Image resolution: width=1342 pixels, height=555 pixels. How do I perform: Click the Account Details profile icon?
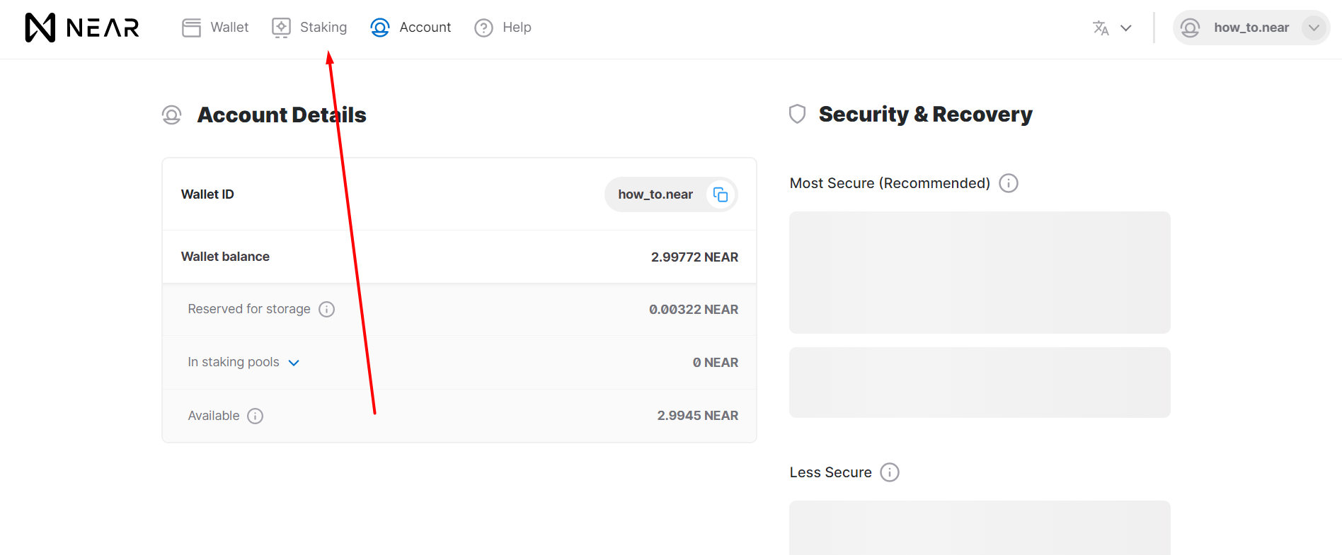(x=172, y=115)
